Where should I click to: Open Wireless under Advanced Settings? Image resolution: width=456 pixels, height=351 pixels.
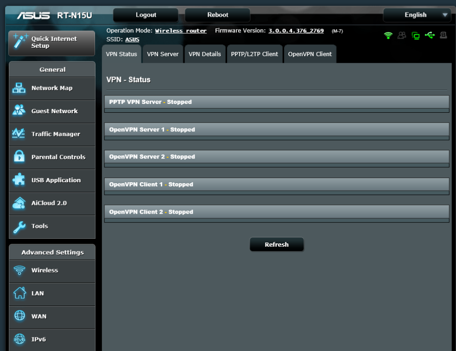(52, 271)
